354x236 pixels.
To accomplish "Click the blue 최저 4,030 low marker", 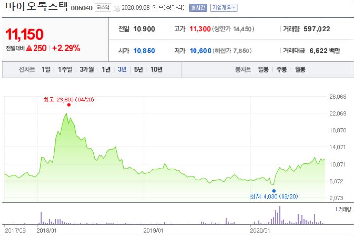I will tap(274, 191).
